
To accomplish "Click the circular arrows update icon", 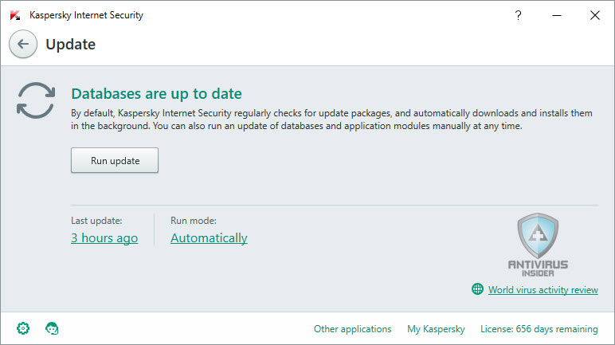I will click(x=36, y=100).
